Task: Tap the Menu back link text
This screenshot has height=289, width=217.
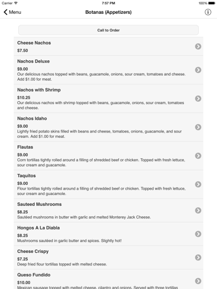Action: [15, 12]
